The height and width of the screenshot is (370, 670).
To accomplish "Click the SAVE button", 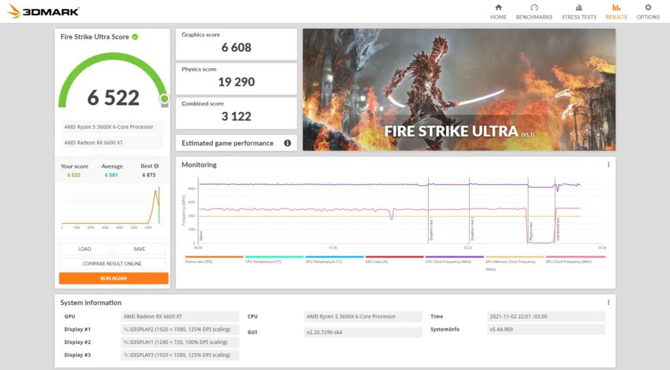I will point(139,249).
